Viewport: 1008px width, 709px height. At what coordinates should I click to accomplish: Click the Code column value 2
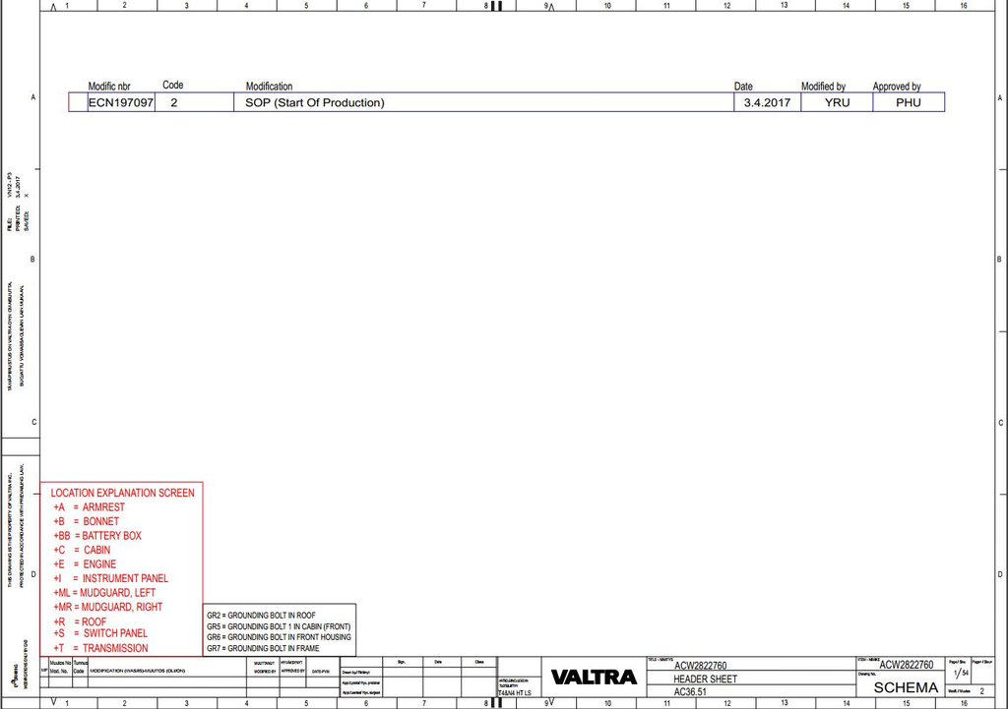(x=173, y=102)
